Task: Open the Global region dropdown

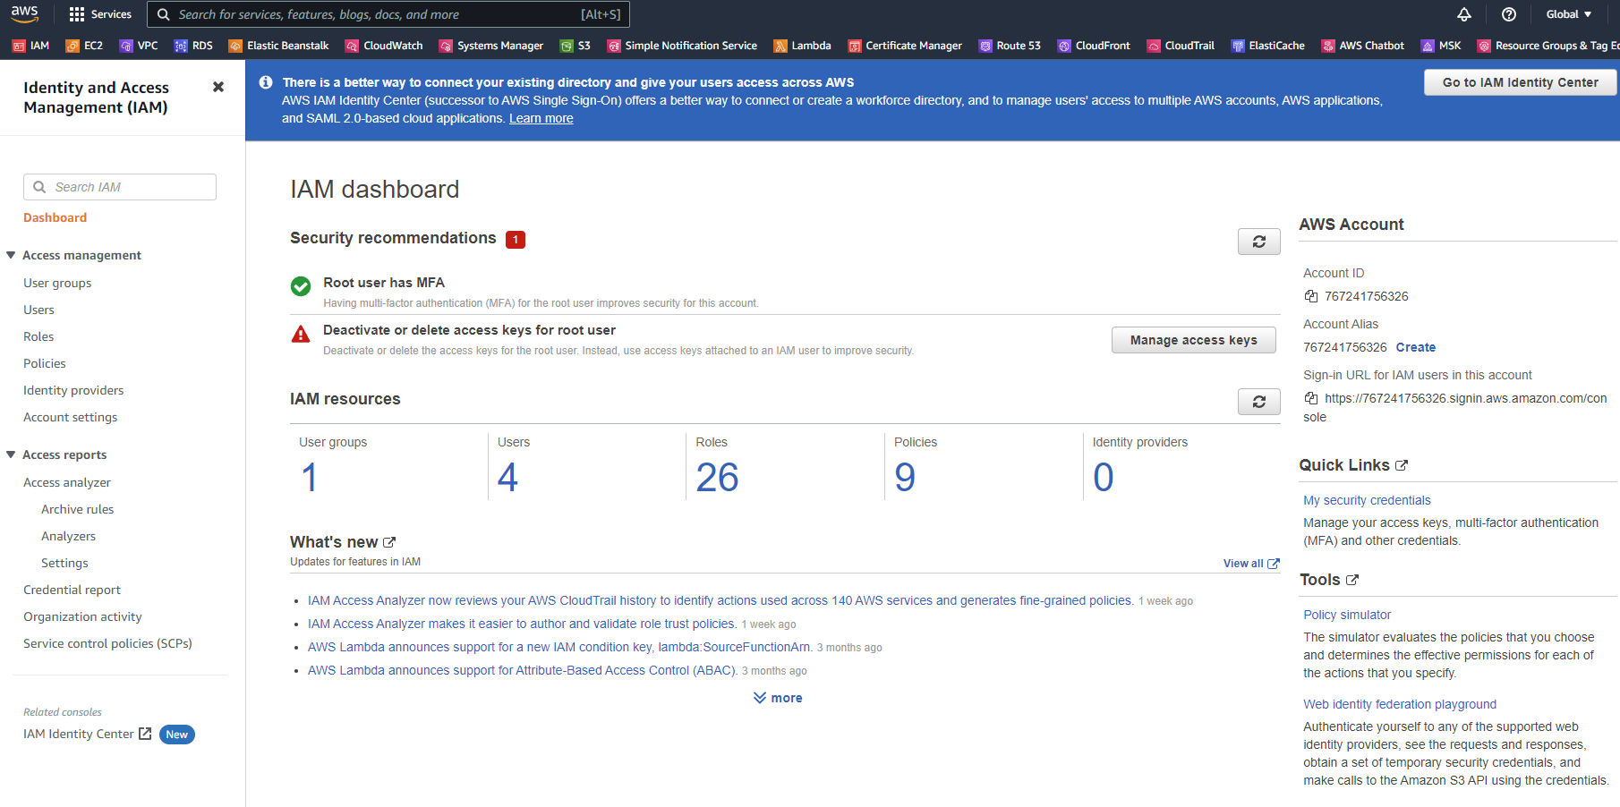Action: (x=1568, y=14)
